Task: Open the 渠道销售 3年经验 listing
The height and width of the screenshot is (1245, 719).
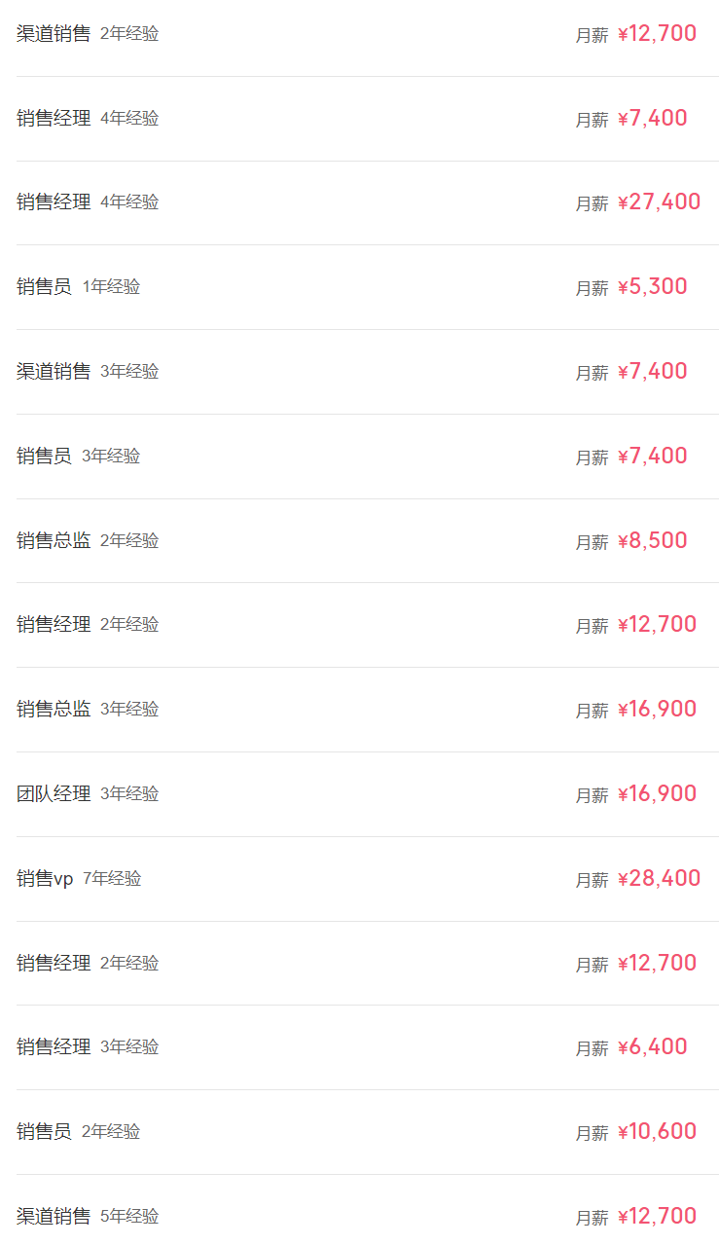Action: [x=54, y=372]
